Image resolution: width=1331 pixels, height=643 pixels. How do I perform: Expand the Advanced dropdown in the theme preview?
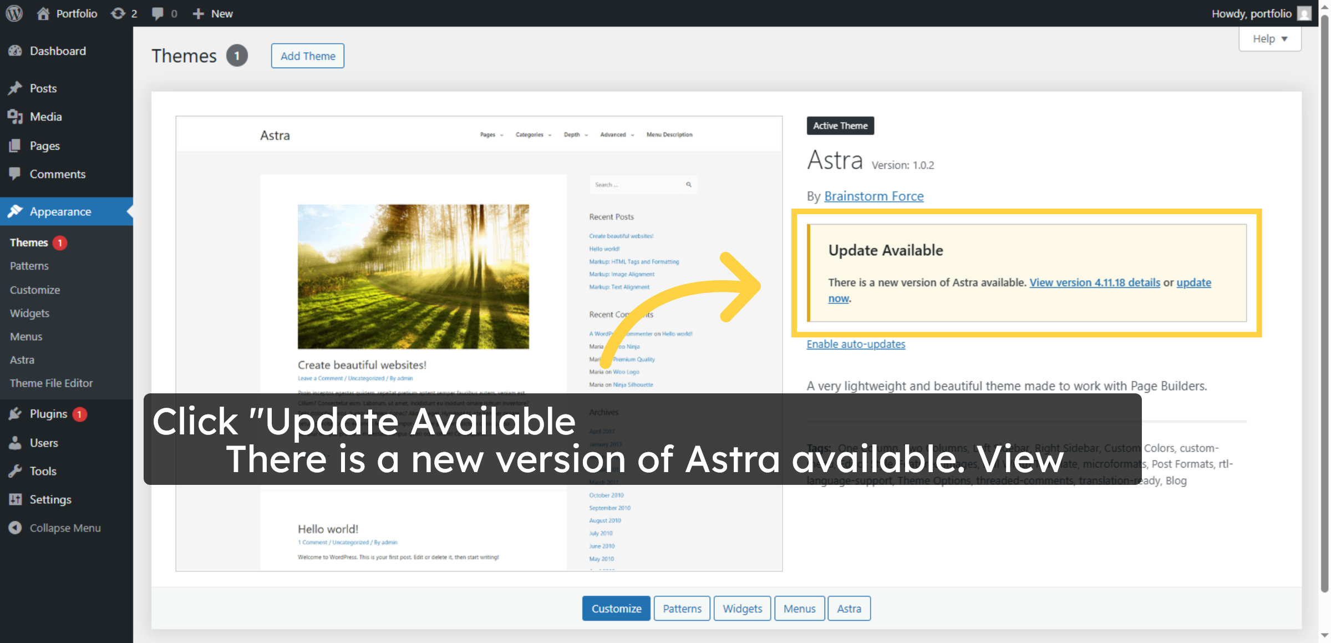(x=616, y=134)
